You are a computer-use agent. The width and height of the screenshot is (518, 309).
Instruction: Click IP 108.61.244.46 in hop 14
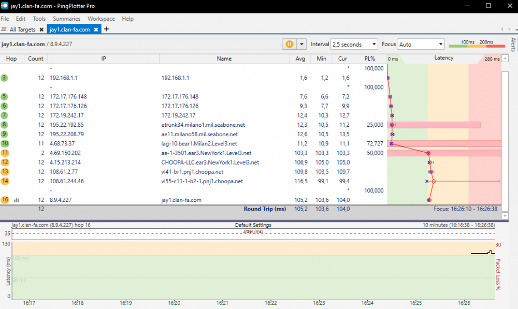pos(67,181)
